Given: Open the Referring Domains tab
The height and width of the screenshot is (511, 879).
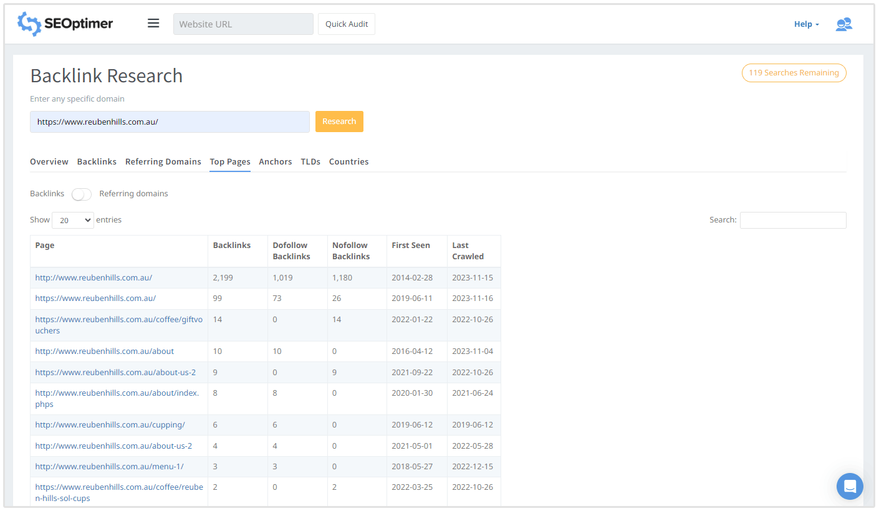Looking at the screenshot, I should (163, 162).
